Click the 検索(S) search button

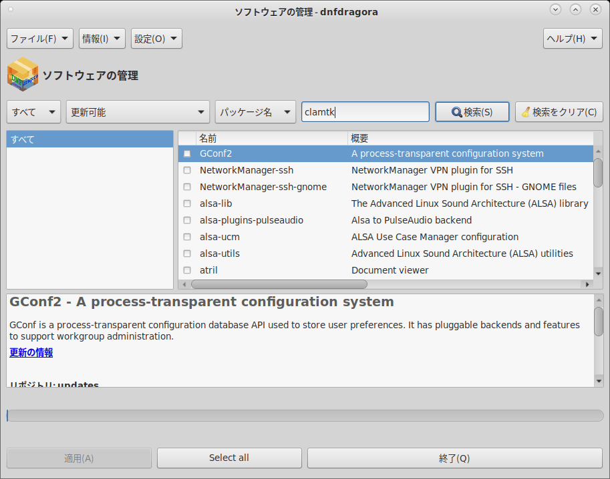pyautogui.click(x=472, y=112)
